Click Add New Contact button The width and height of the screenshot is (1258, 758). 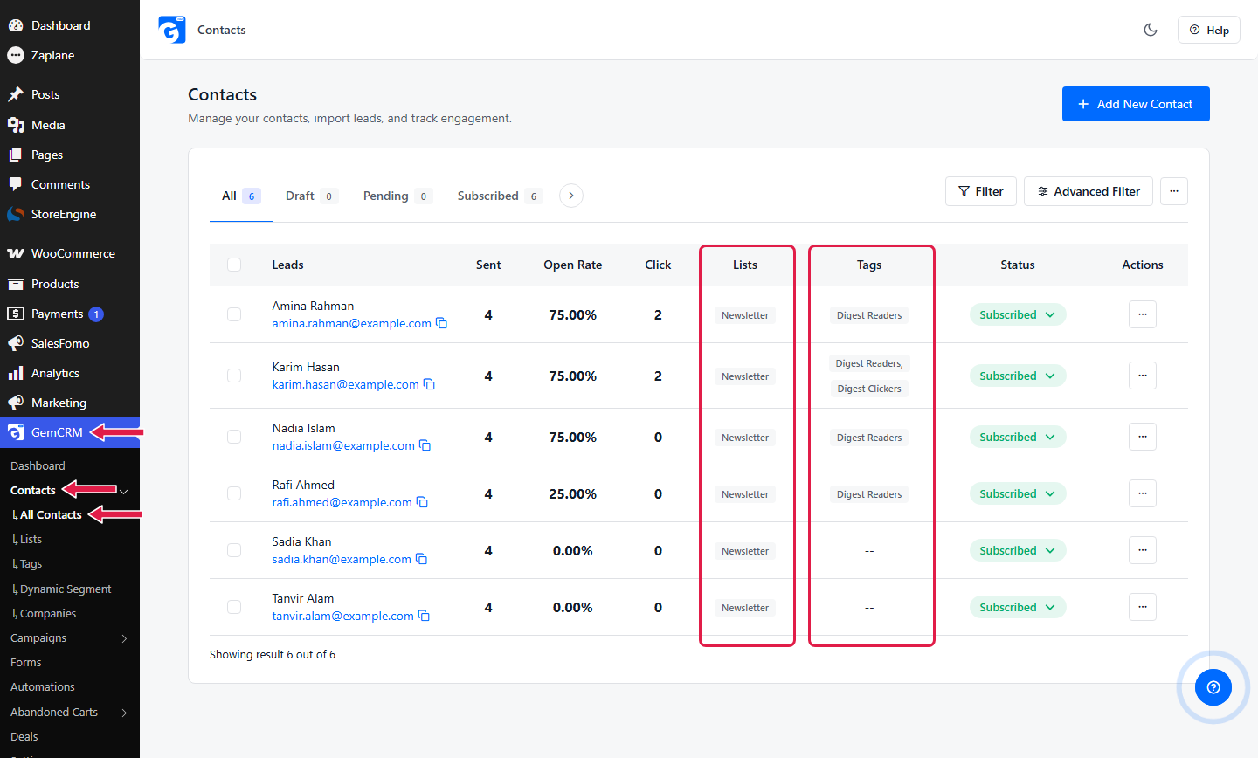[x=1136, y=104]
